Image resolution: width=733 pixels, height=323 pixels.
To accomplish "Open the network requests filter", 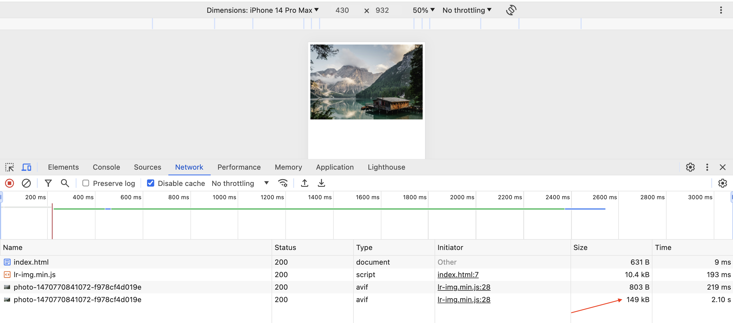I will tap(48, 183).
